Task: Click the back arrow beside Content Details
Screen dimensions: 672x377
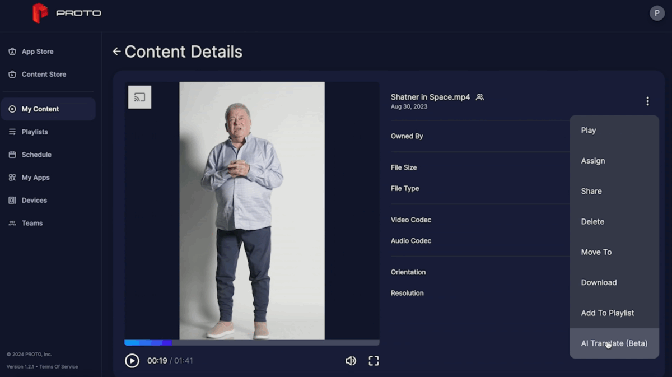Action: coord(116,52)
